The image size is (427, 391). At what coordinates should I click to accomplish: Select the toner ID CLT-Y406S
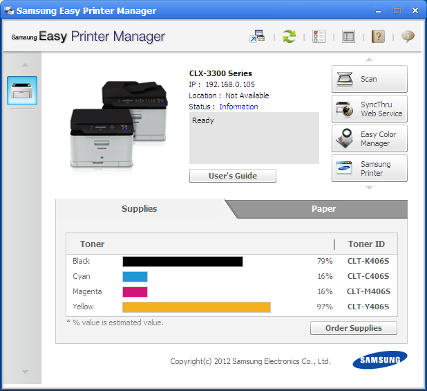click(368, 307)
